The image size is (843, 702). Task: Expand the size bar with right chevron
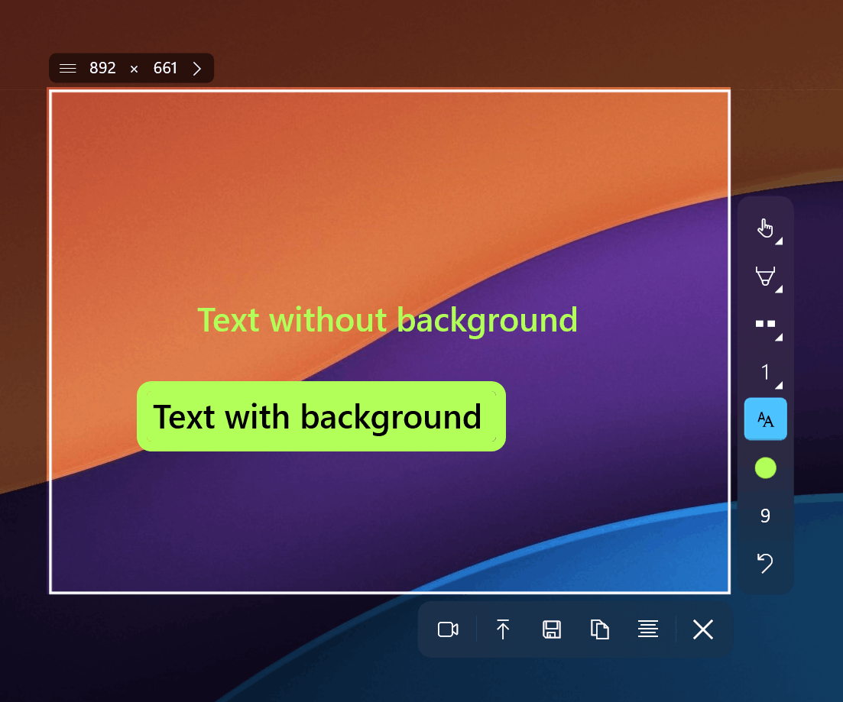[x=197, y=68]
